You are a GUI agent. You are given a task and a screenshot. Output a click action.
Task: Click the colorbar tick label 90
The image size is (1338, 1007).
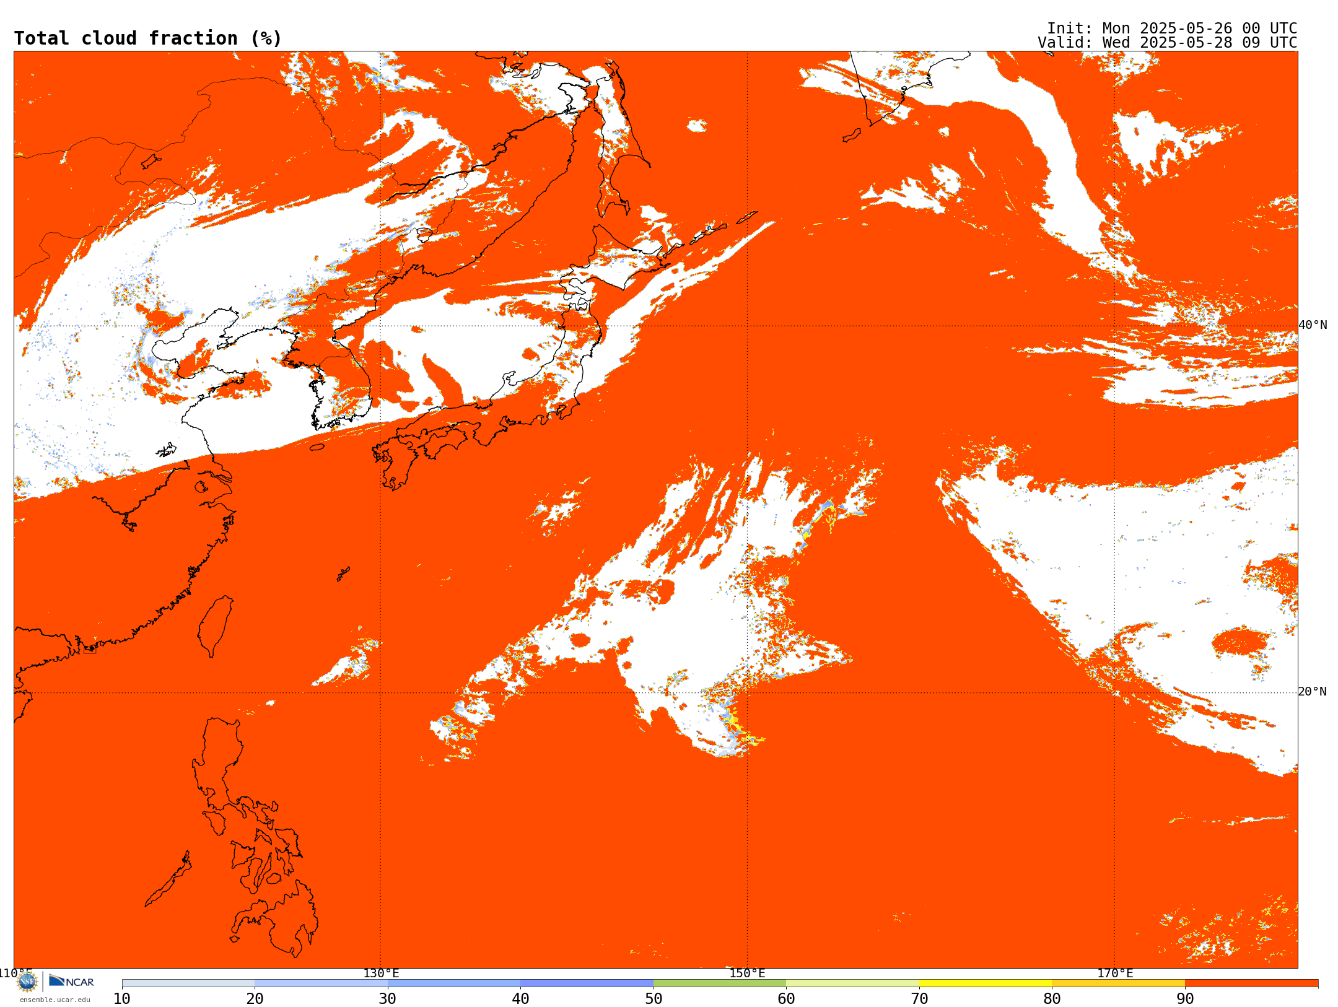(x=1185, y=999)
